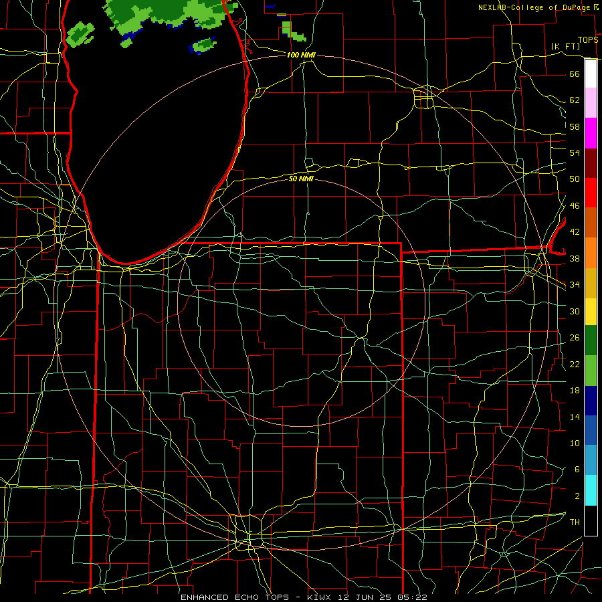Viewport: 602px width, 602px height.
Task: Pick the cyan legend swatch
Action: (x=591, y=490)
